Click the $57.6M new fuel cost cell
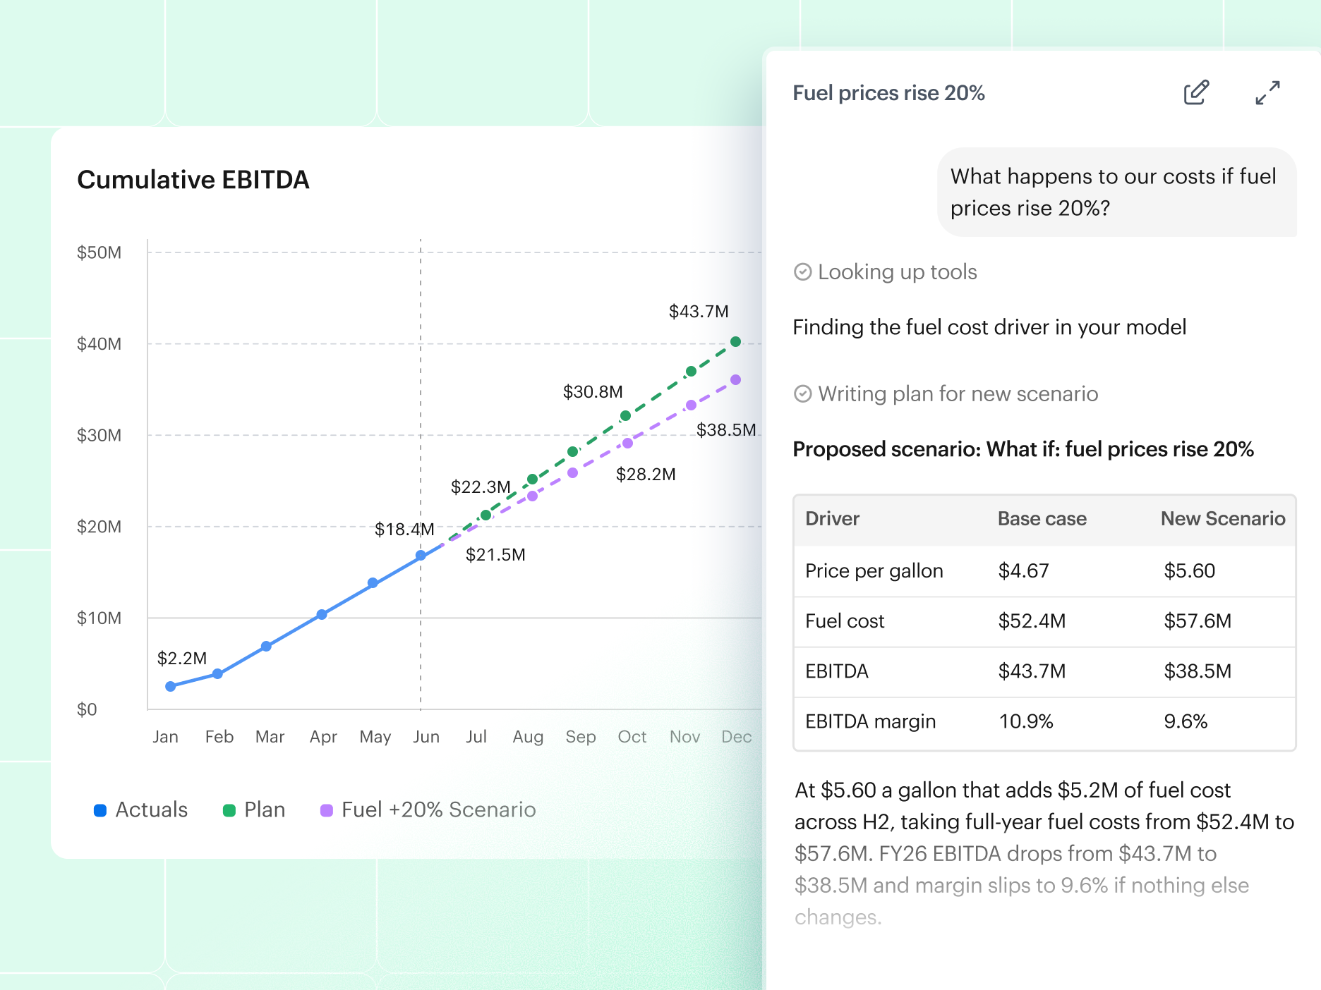 pyautogui.click(x=1198, y=621)
